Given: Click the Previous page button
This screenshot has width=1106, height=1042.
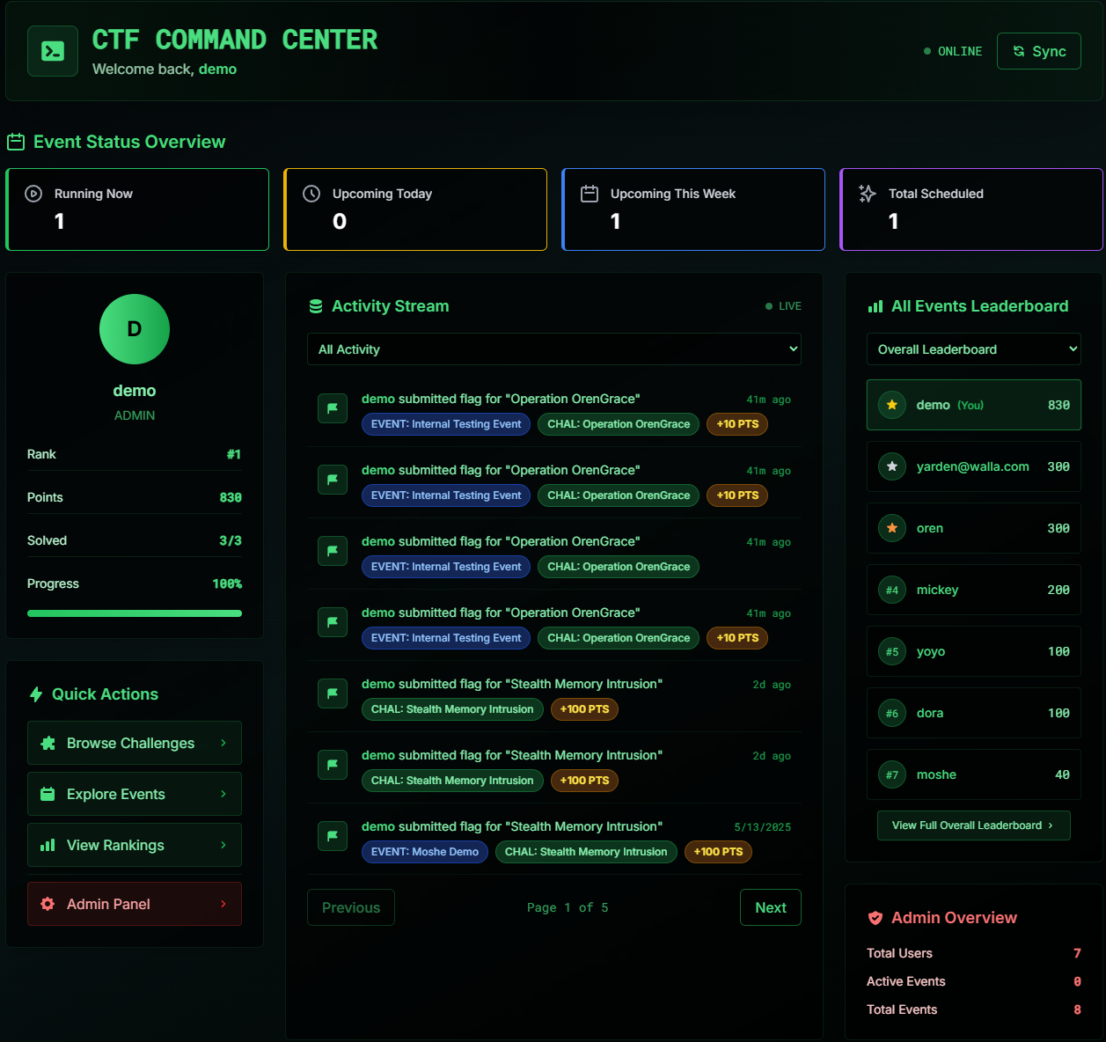Looking at the screenshot, I should coord(351,907).
